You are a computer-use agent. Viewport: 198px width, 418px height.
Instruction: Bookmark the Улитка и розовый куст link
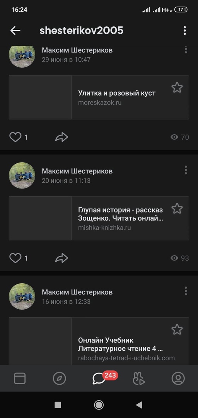(177, 87)
